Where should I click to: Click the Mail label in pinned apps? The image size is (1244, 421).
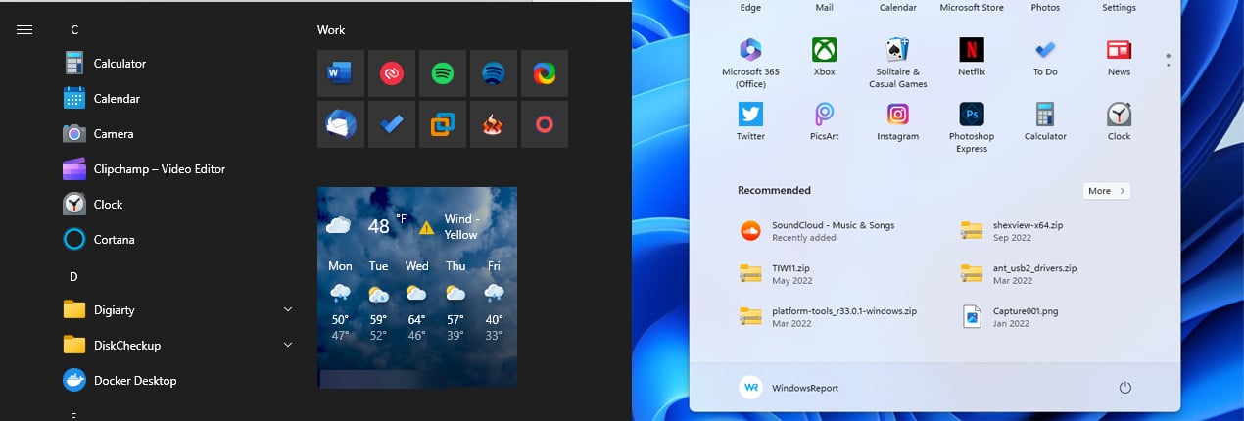824,7
